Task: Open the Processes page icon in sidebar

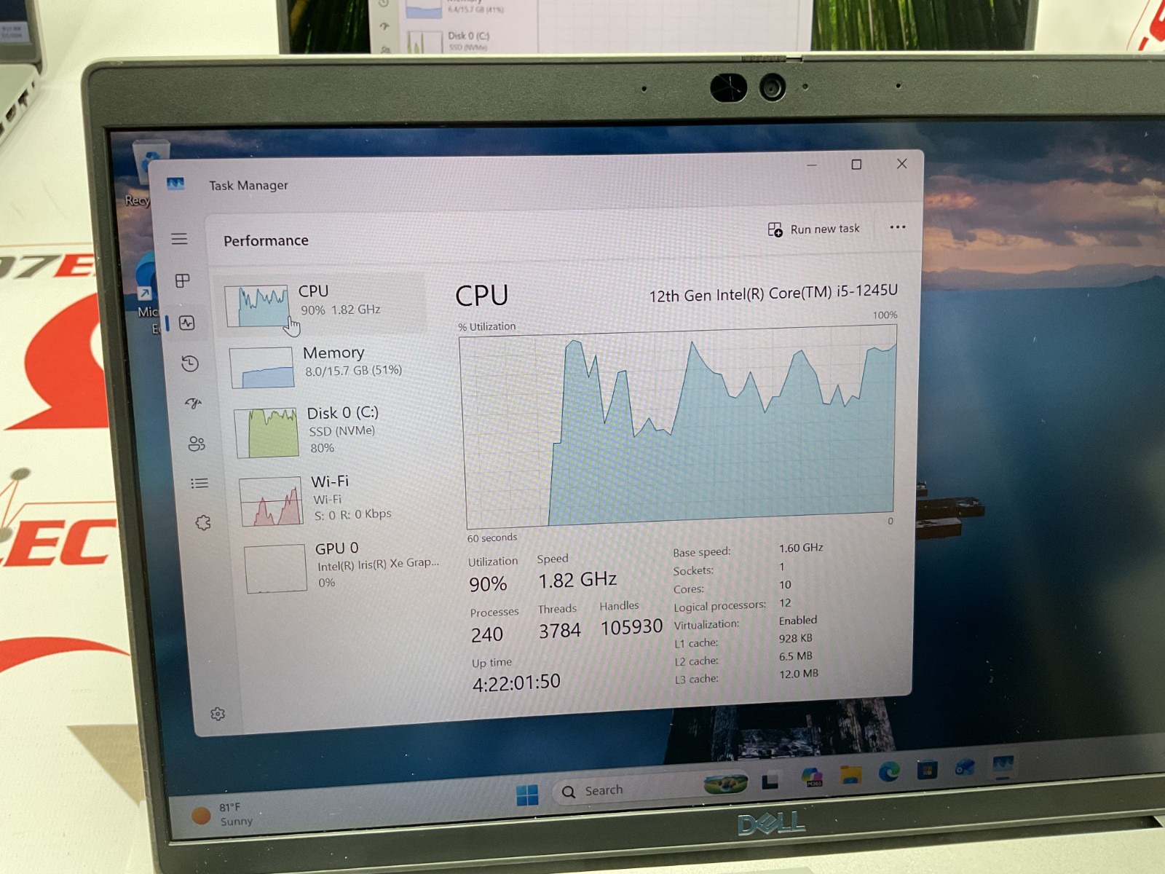Action: point(183,281)
